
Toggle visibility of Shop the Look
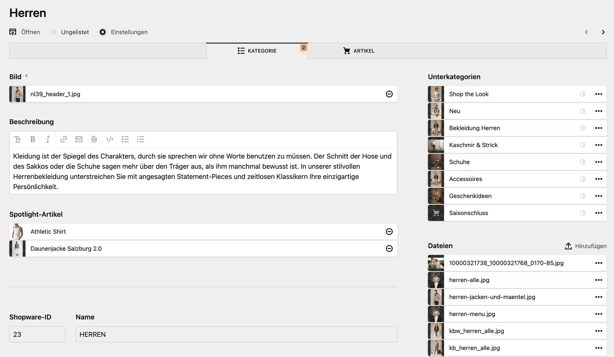(582, 94)
